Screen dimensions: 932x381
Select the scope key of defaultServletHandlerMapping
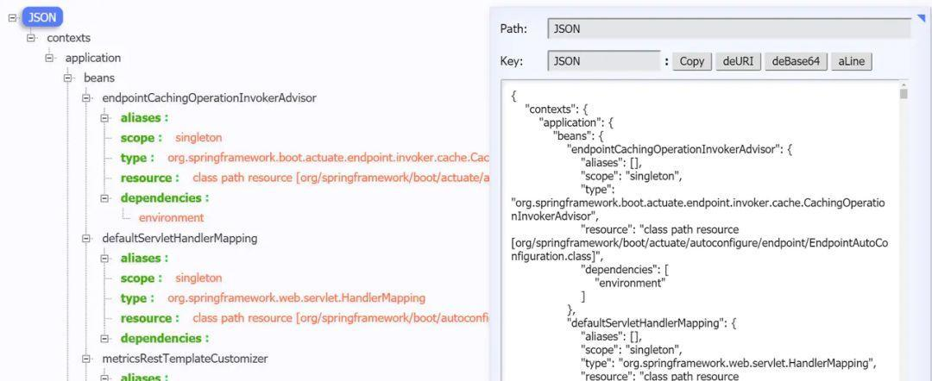coord(142,278)
